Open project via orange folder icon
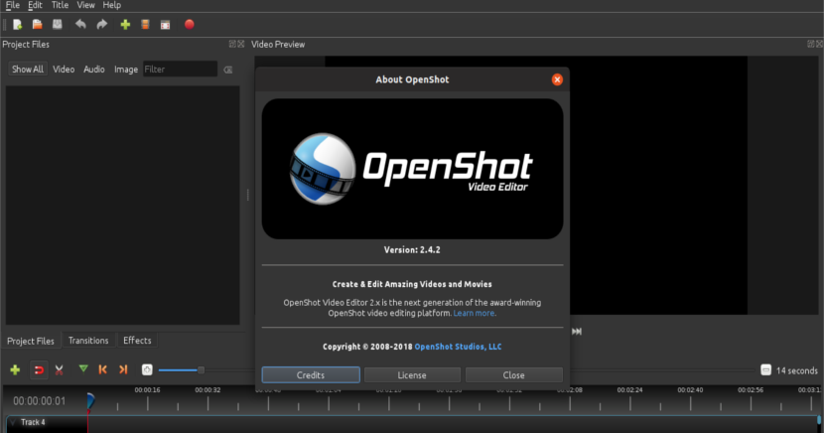 click(38, 25)
